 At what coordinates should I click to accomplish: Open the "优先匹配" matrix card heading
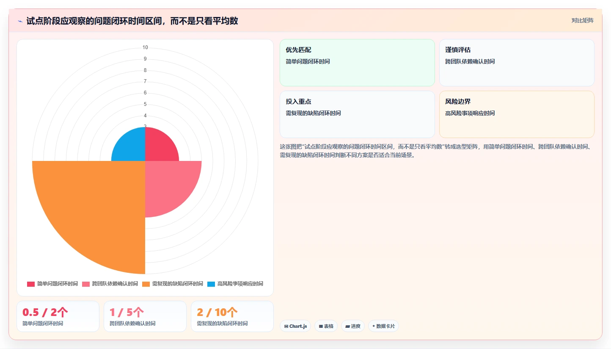tap(298, 50)
